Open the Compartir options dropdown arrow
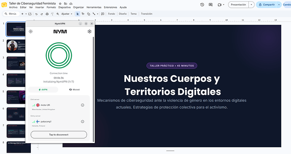 [279, 5]
